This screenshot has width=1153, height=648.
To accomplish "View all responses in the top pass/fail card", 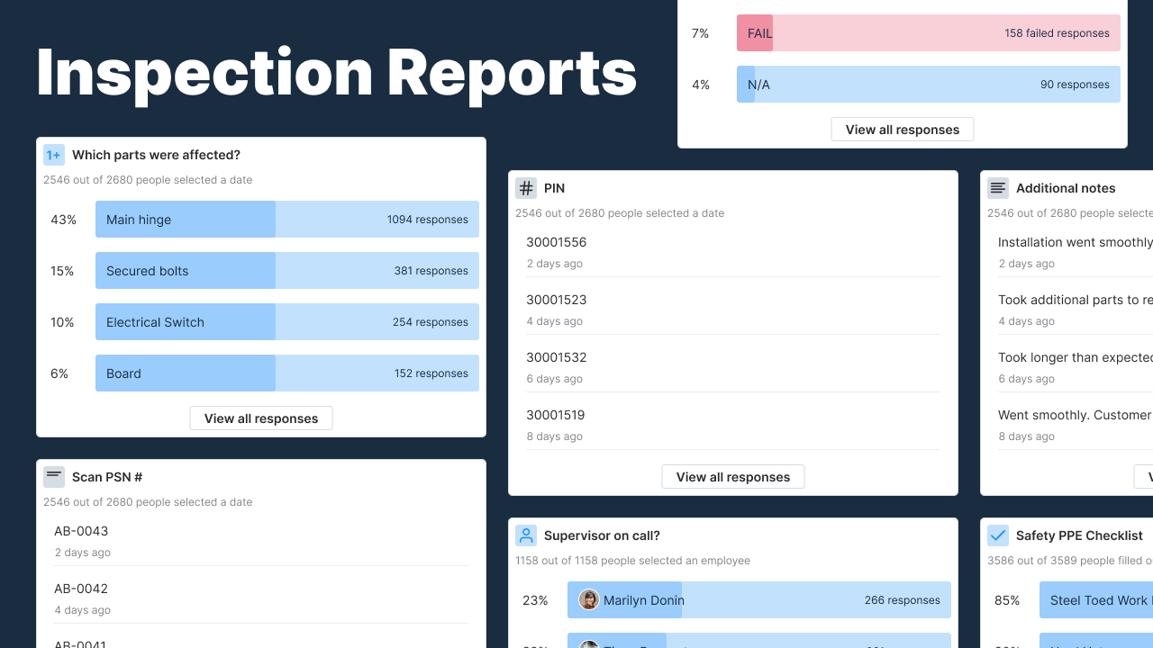I will click(902, 129).
